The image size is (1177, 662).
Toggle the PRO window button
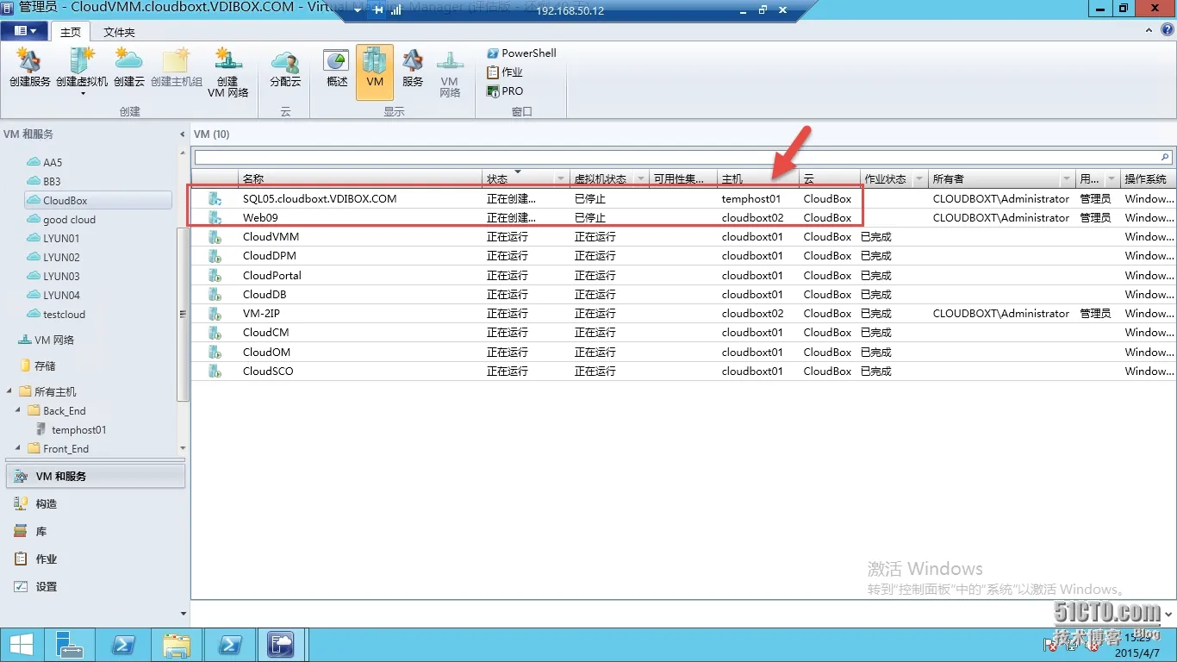[x=505, y=91]
